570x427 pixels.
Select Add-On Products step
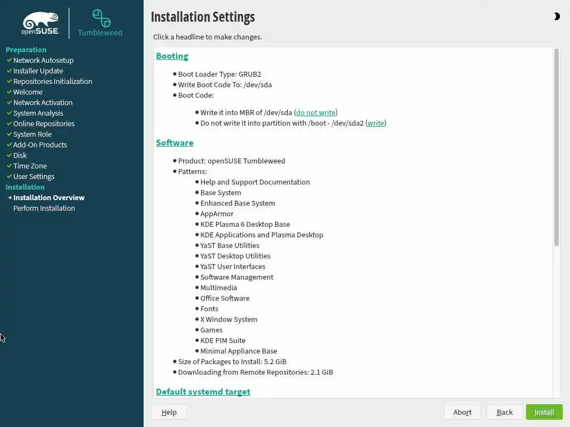click(x=40, y=145)
